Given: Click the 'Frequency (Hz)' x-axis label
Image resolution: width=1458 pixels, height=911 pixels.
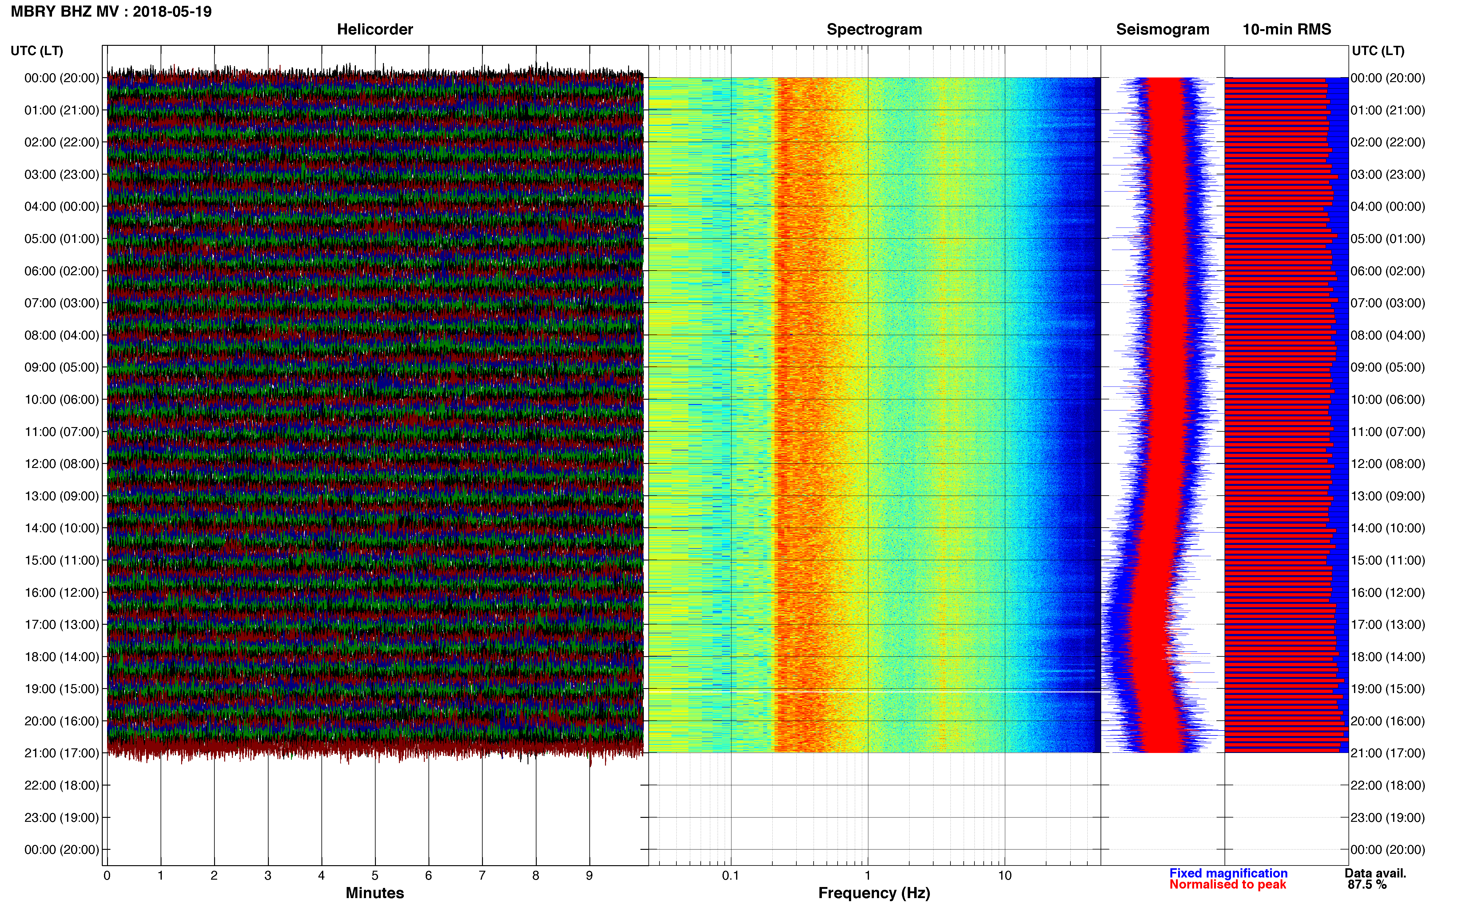Looking at the screenshot, I should [x=874, y=893].
